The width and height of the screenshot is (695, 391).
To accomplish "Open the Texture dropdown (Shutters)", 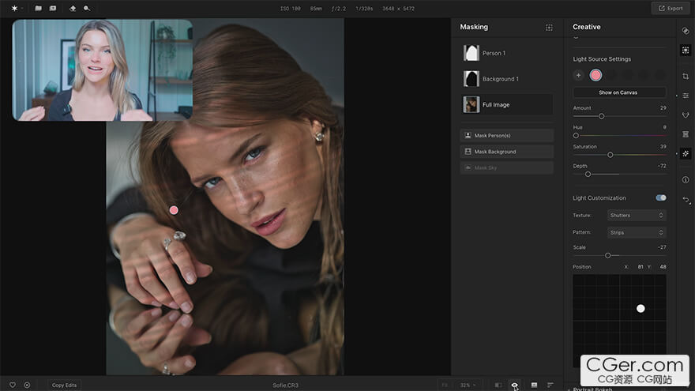I will (x=637, y=216).
